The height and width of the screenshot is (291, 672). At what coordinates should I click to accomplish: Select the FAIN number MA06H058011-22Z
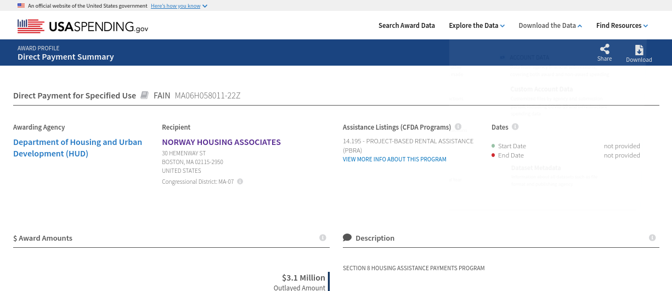[x=207, y=96]
